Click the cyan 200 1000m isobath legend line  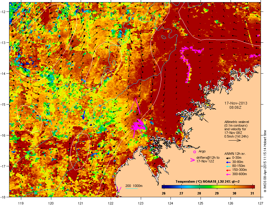132,188
